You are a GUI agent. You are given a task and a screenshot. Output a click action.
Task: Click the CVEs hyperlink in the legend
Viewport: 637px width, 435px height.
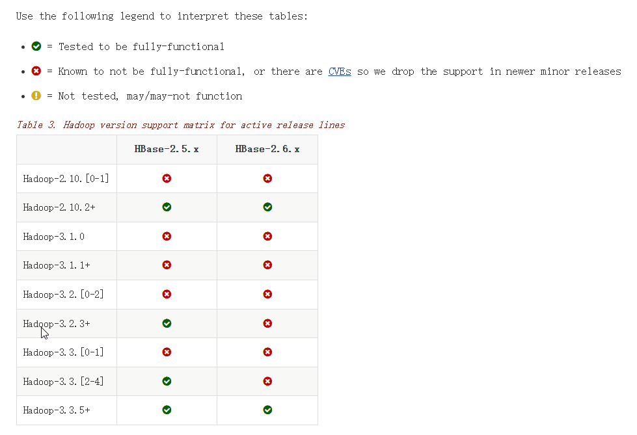340,72
